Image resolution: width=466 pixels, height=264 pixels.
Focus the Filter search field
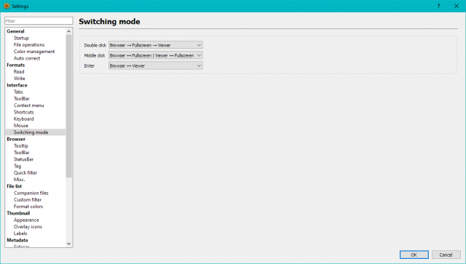(x=39, y=21)
